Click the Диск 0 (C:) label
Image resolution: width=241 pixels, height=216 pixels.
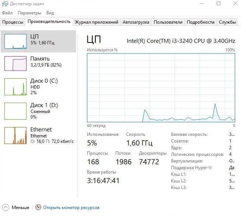pyautogui.click(x=44, y=81)
